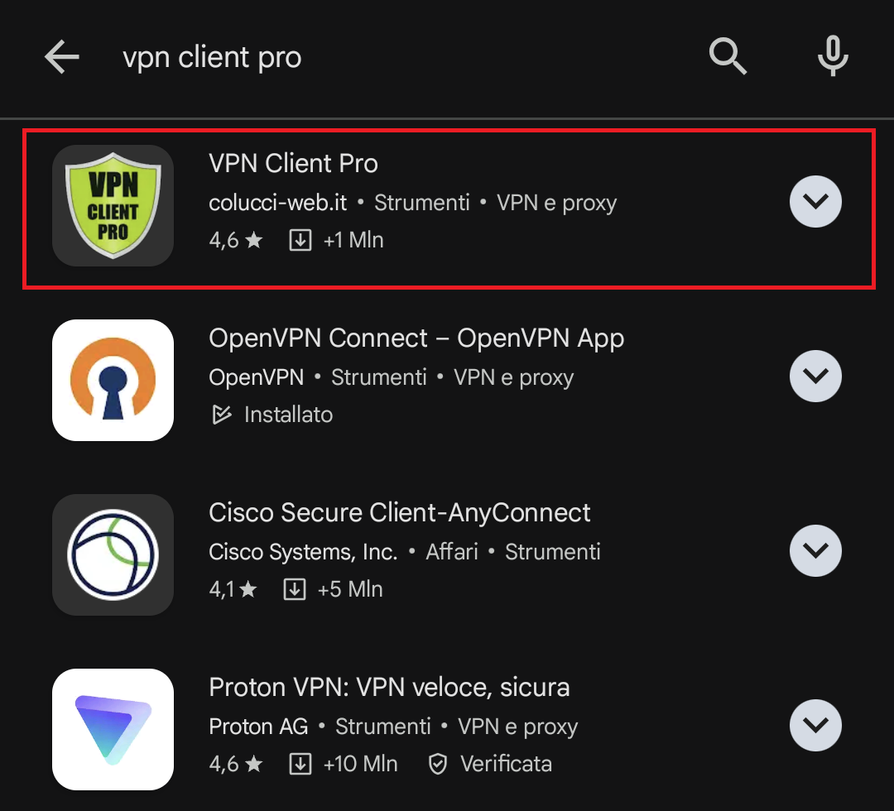Start voice search with microphone icon

pyautogui.click(x=833, y=55)
